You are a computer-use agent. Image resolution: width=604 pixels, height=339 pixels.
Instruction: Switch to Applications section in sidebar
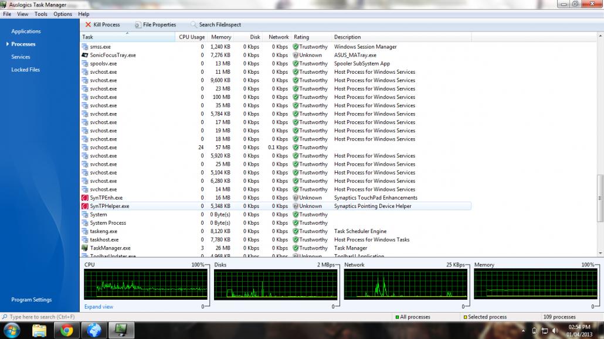tap(26, 31)
